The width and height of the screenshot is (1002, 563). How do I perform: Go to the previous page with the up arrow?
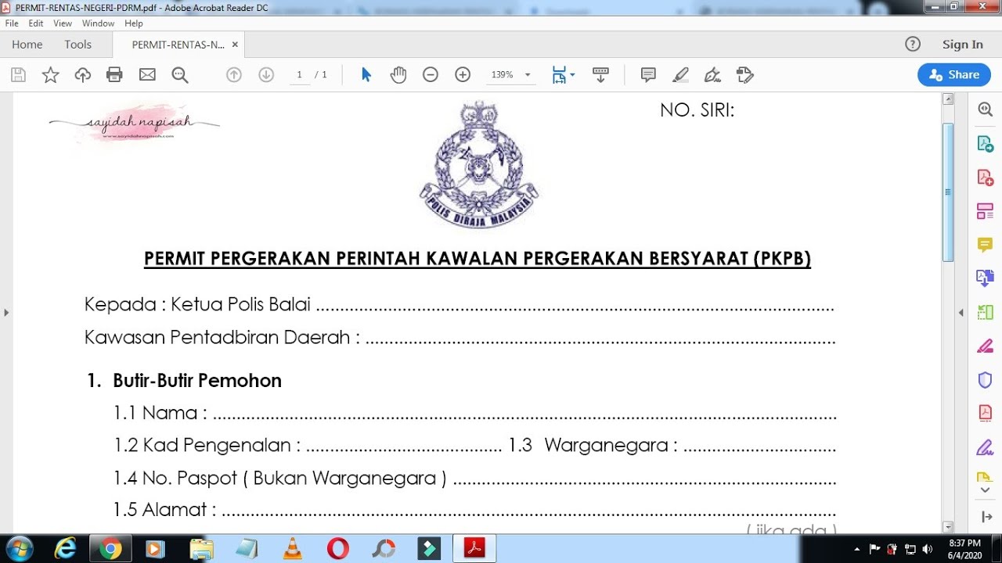pos(233,75)
